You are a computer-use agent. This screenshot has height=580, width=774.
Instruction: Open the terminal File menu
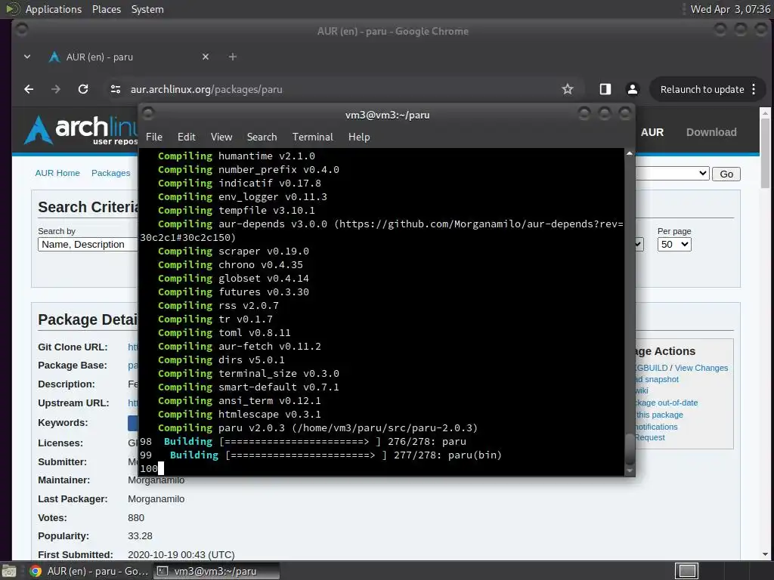pyautogui.click(x=154, y=137)
